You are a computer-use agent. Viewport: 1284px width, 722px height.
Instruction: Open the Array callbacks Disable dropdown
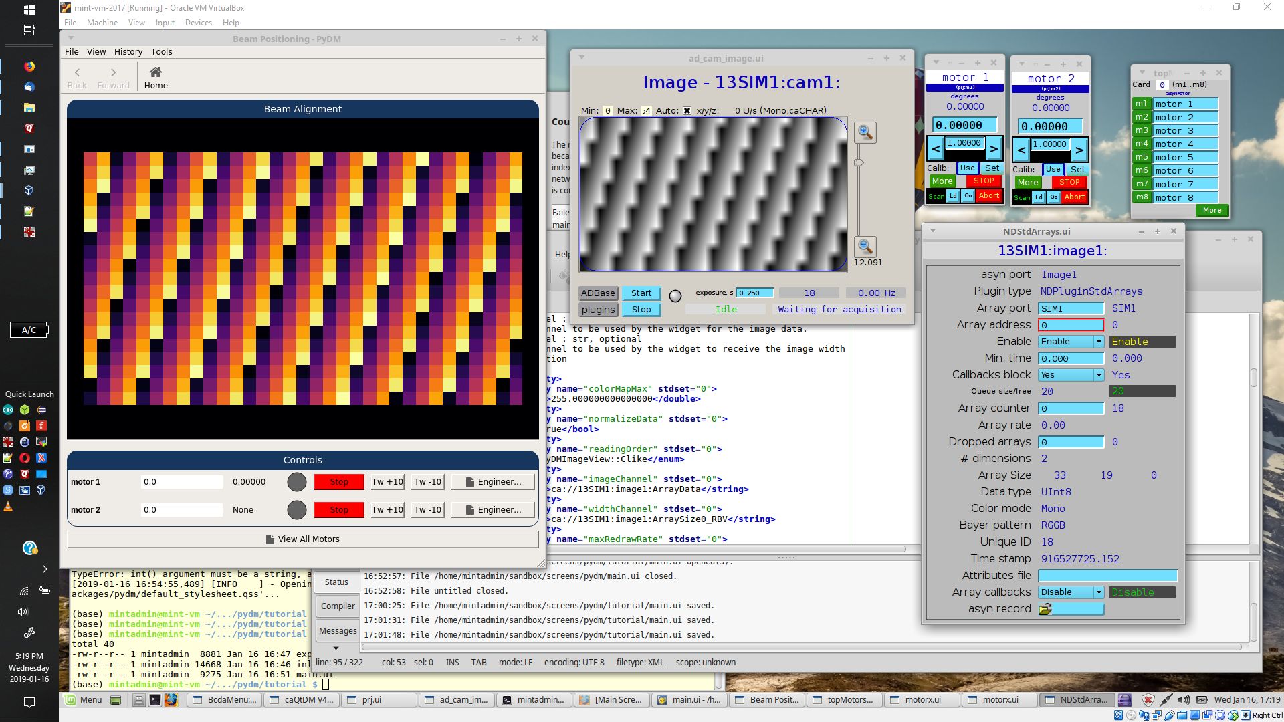point(1099,592)
